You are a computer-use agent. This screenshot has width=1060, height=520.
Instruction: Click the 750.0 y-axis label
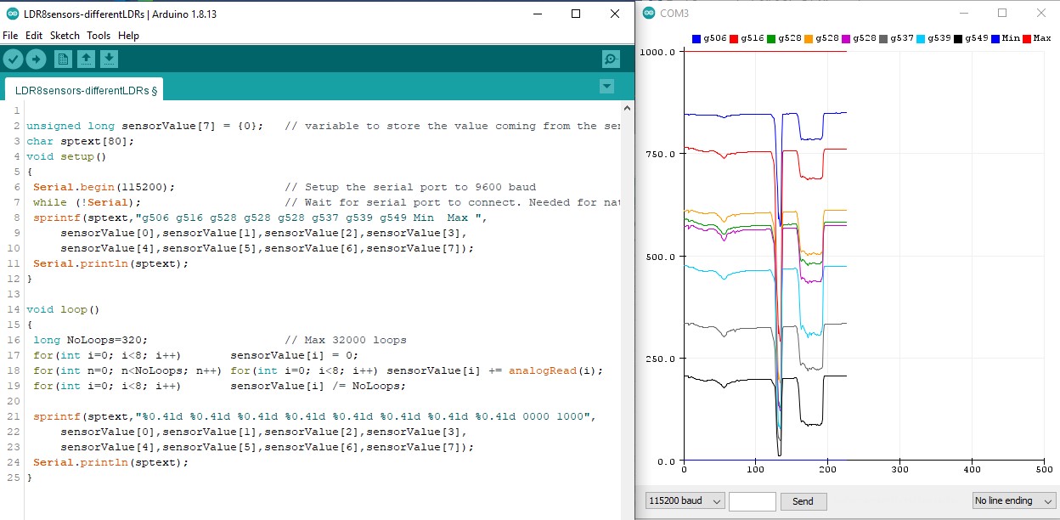(x=660, y=154)
